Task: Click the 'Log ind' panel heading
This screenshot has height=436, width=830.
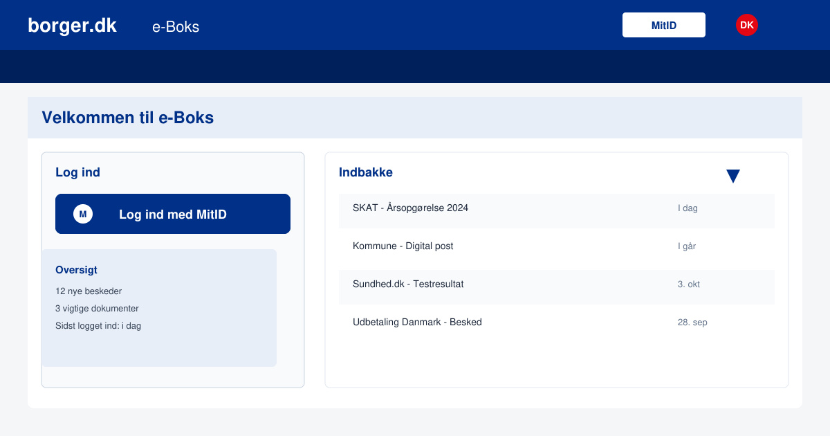Action: coord(77,172)
